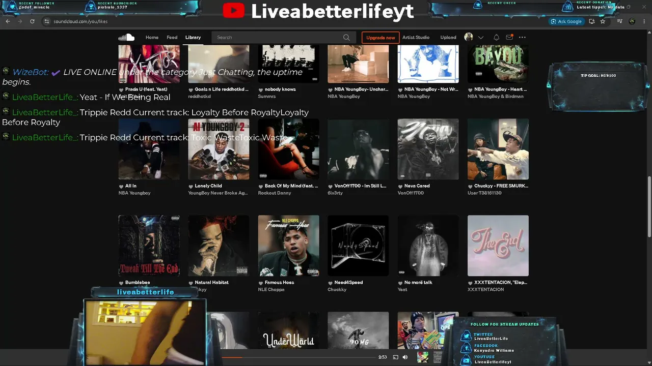Open the Neva Cared cover art
Screen dimensions: 652x366
428,149
